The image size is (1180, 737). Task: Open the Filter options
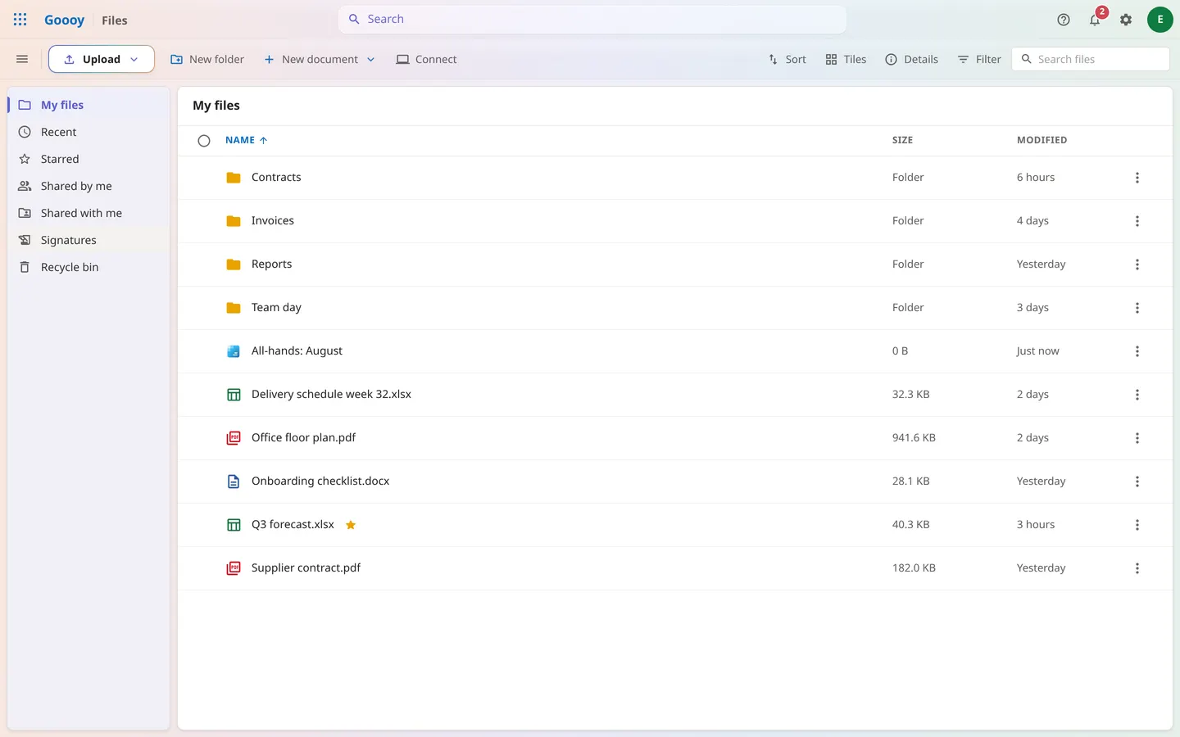pyautogui.click(x=979, y=59)
